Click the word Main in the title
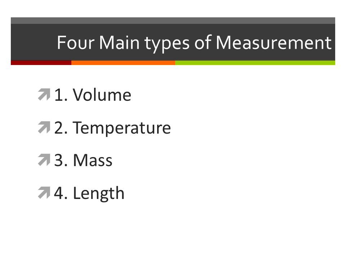The width and height of the screenshot is (346, 260). click(x=119, y=43)
